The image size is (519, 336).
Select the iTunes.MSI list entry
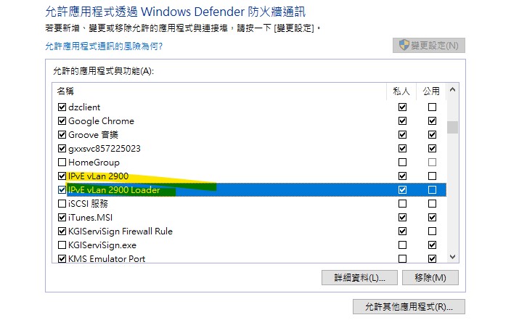click(x=89, y=218)
